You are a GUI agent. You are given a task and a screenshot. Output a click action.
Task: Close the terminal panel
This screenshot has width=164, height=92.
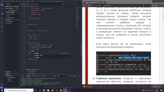click(x=80, y=76)
